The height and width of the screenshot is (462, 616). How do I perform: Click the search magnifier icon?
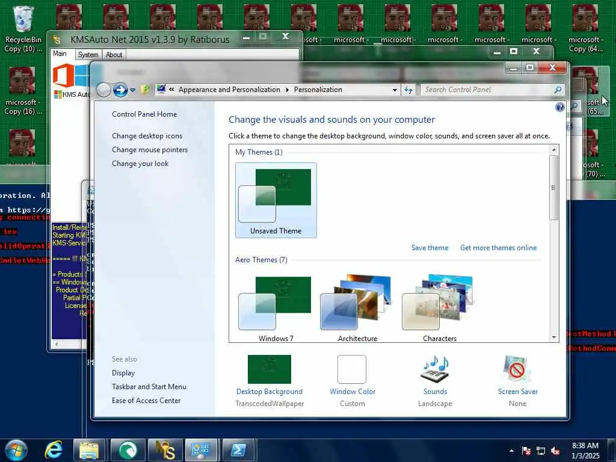tap(558, 90)
